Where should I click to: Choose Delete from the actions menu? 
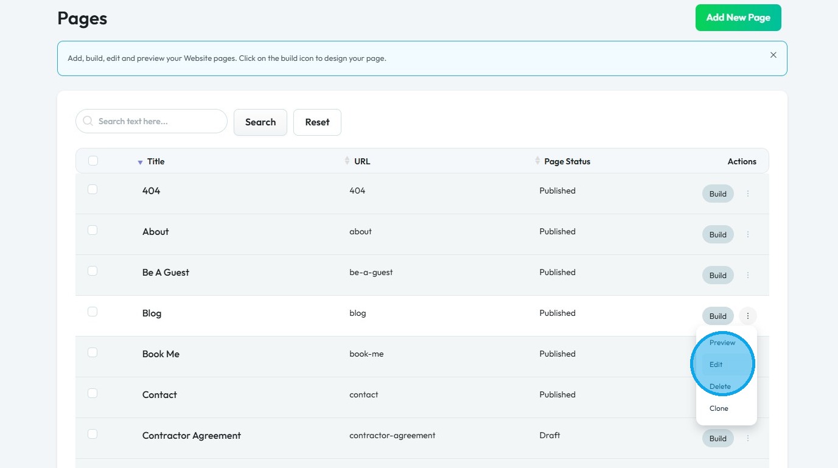coord(720,386)
